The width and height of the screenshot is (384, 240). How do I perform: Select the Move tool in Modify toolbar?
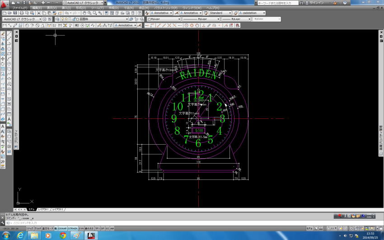pyautogui.click(x=3, y=59)
